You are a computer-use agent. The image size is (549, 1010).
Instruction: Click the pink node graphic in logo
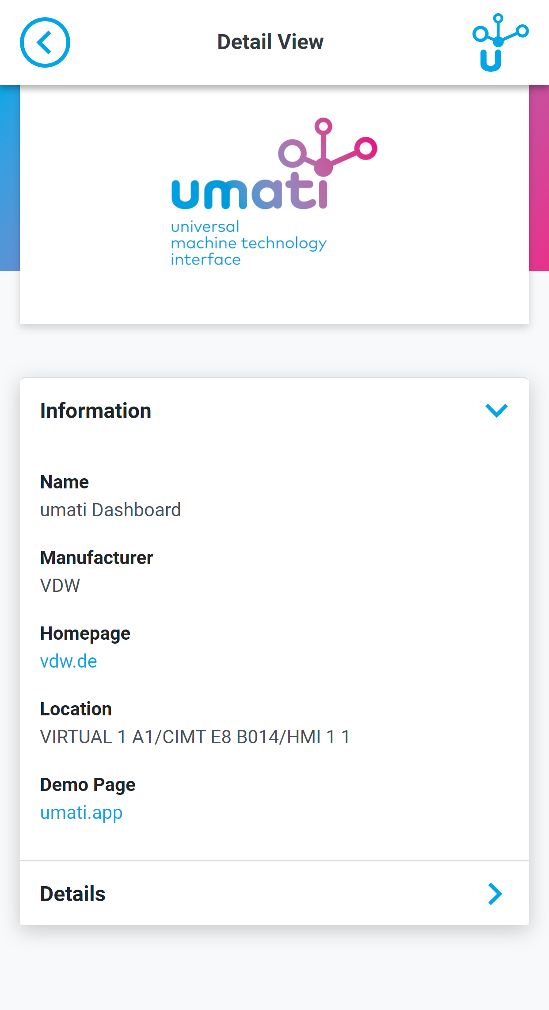coord(328,147)
